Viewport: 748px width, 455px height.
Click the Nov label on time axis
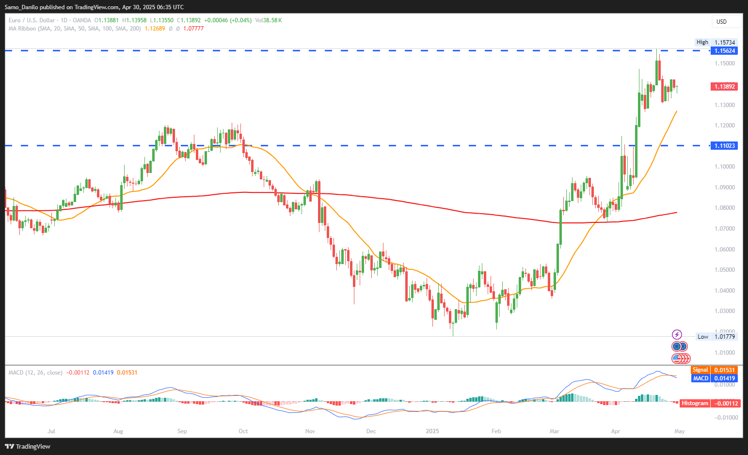[x=310, y=431]
